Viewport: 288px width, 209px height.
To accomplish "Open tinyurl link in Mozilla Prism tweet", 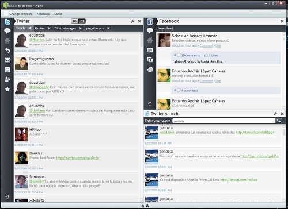I will pos(238,180).
